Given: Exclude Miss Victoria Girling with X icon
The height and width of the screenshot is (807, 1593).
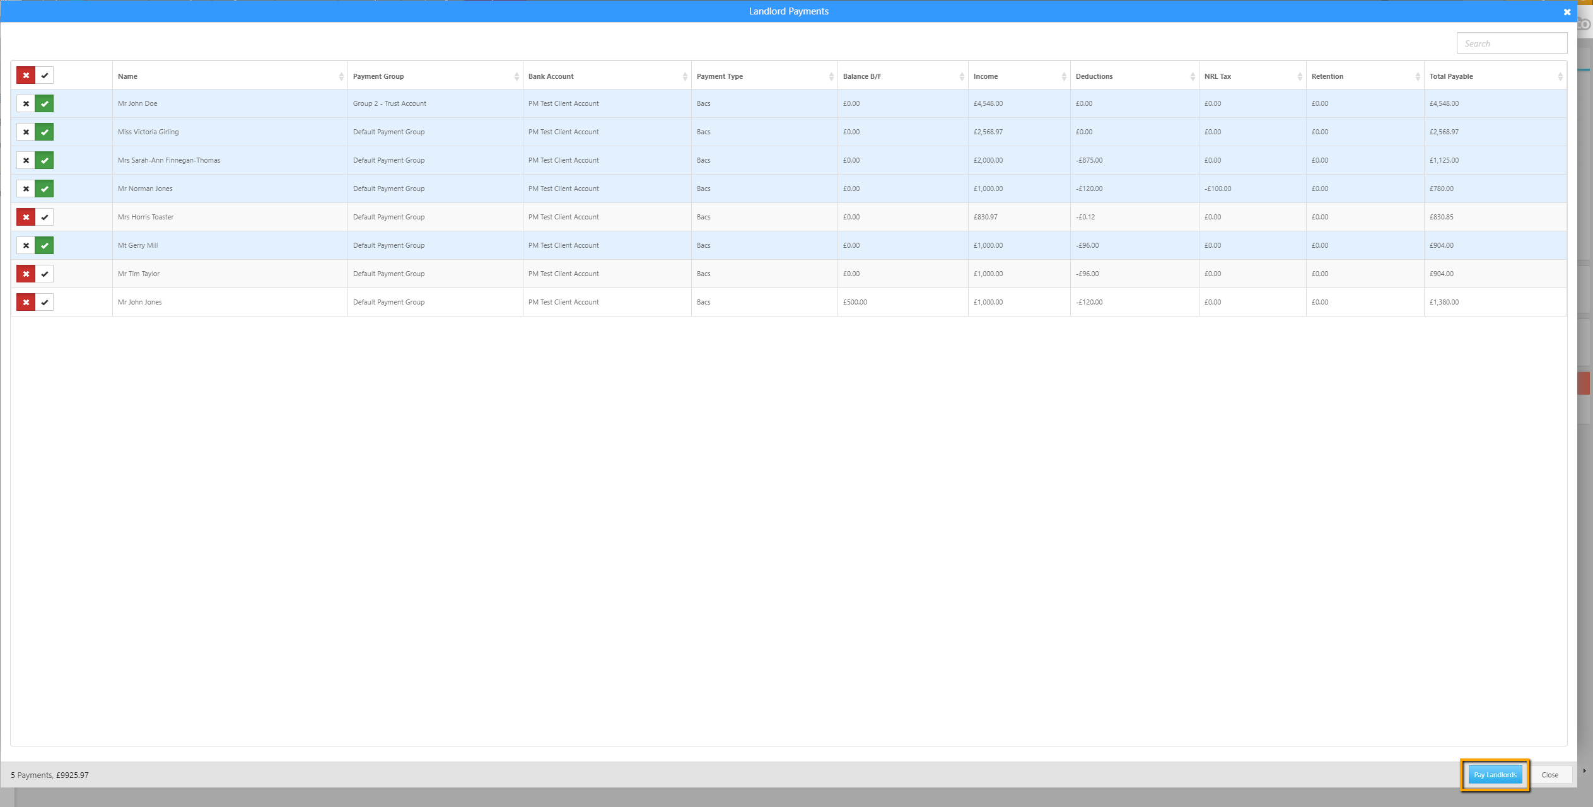Looking at the screenshot, I should 26,132.
